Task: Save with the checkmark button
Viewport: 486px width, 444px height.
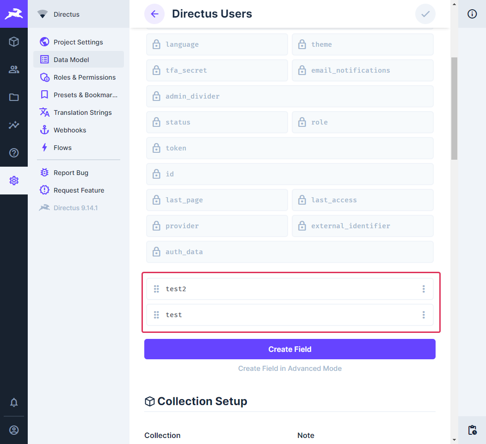Action: [x=425, y=14]
